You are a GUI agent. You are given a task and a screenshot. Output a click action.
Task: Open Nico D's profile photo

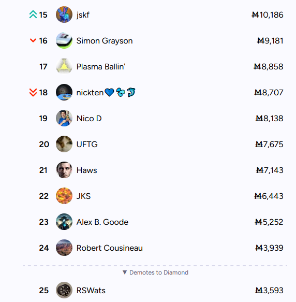(x=64, y=118)
